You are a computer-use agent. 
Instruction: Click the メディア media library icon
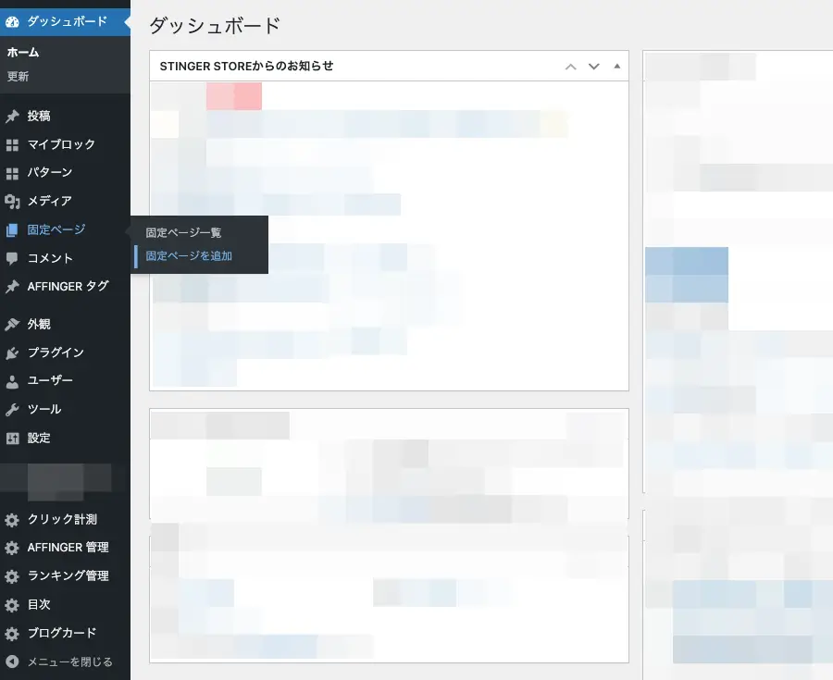(x=14, y=201)
